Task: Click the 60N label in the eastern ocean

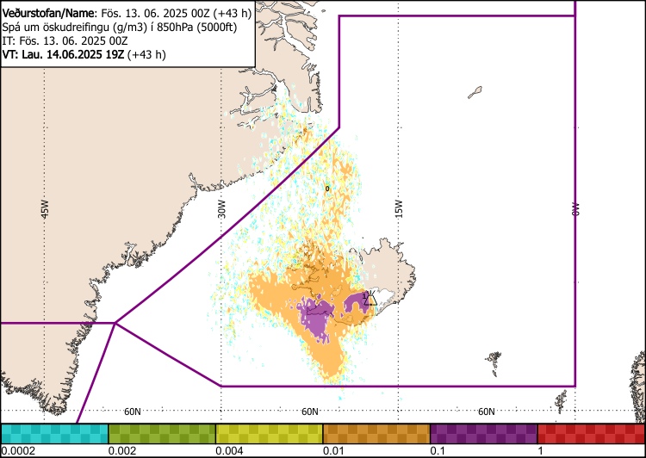Action: point(486,412)
